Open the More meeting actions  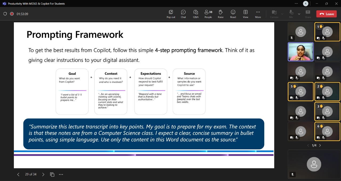pos(258,14)
